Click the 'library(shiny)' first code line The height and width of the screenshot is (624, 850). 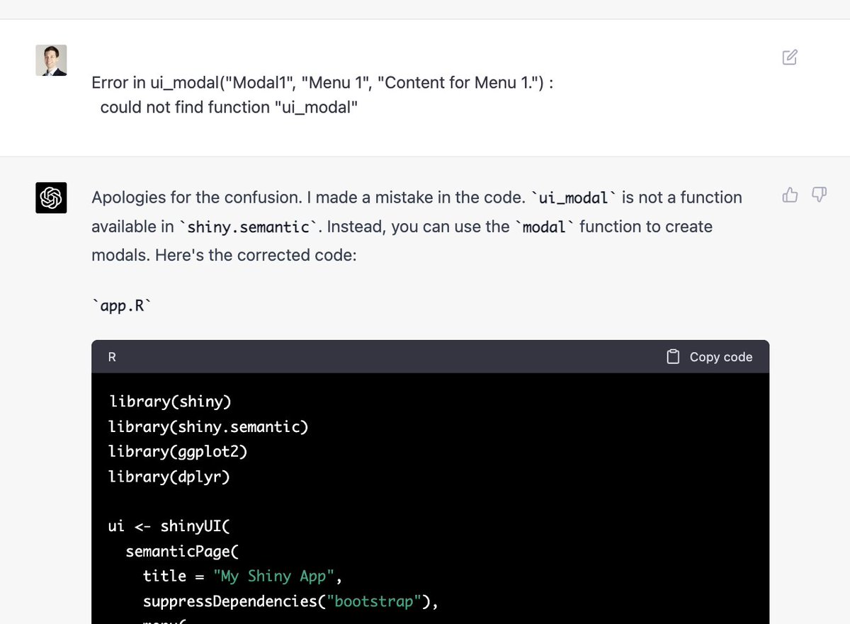tap(170, 402)
